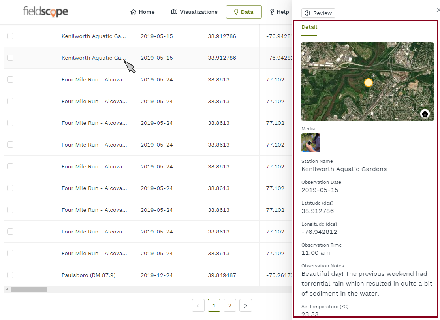Click the horizontal scrollbar left arrow
Image resolution: width=440 pixels, height=320 pixels.
coord(7,289)
